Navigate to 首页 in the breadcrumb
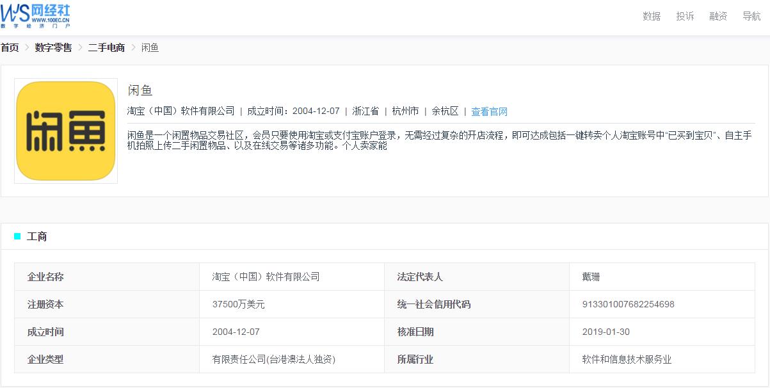The width and height of the screenshot is (770, 388). tap(9, 47)
